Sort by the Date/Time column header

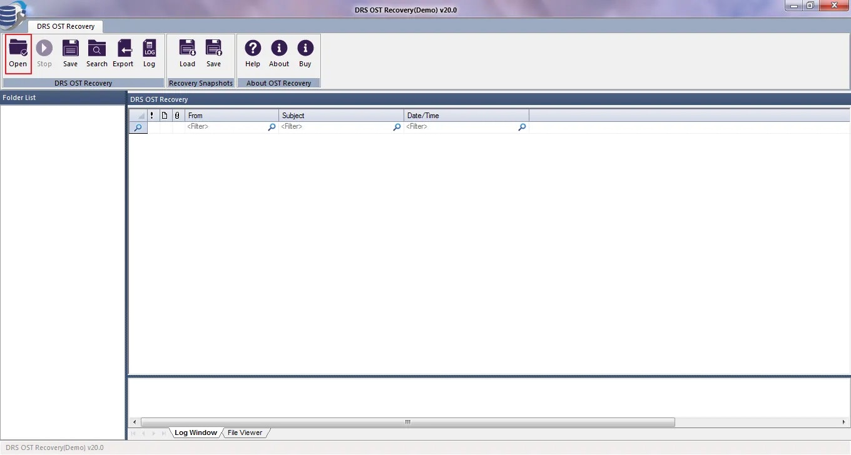coord(466,116)
